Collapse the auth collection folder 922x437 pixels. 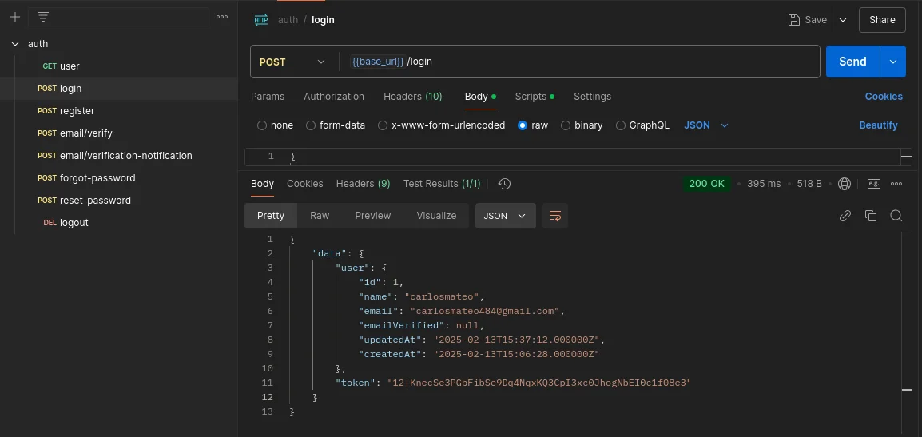[x=15, y=44]
